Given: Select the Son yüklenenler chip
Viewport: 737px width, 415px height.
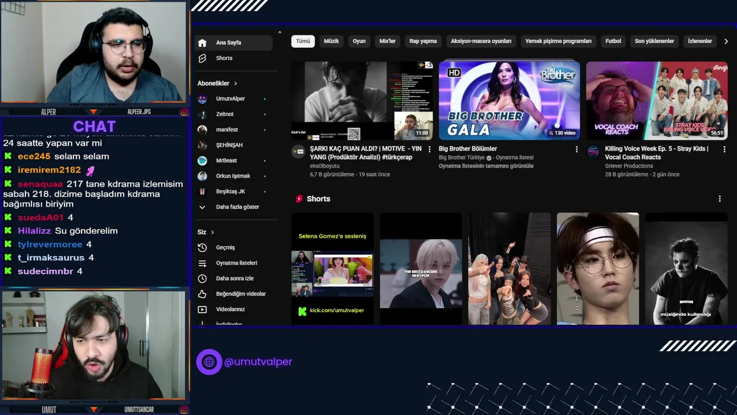Looking at the screenshot, I should [655, 41].
